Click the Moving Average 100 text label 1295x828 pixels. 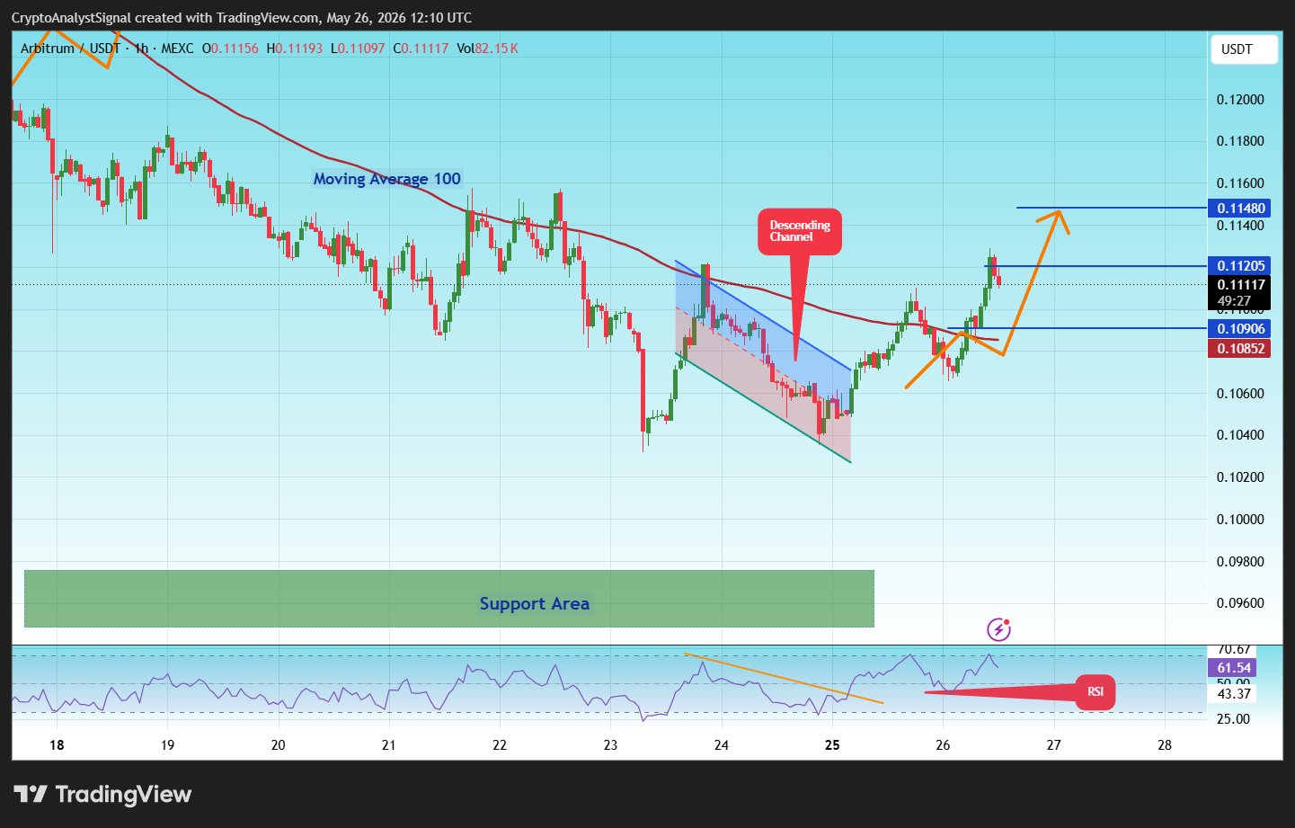(x=386, y=179)
